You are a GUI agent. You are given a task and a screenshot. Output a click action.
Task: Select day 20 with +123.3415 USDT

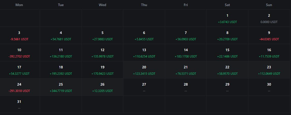(x=144, y=70)
